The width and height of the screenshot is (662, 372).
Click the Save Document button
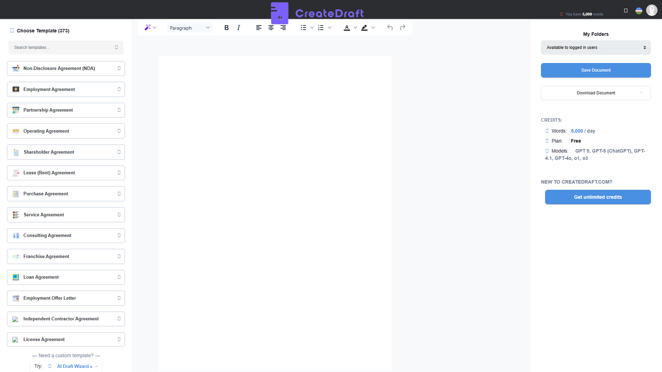[x=596, y=70]
